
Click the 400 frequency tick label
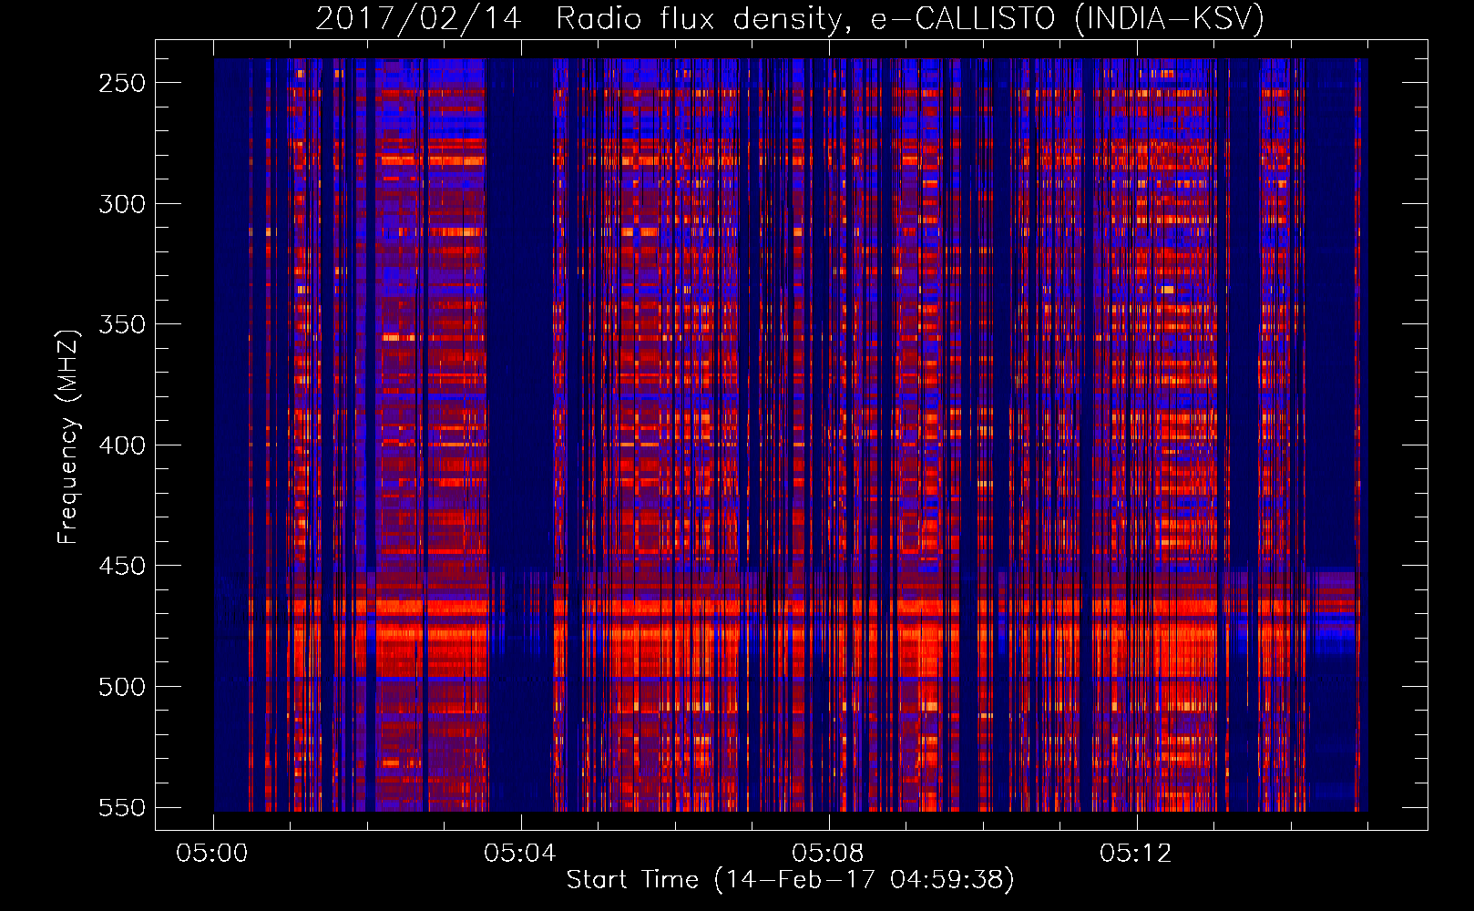coord(122,445)
